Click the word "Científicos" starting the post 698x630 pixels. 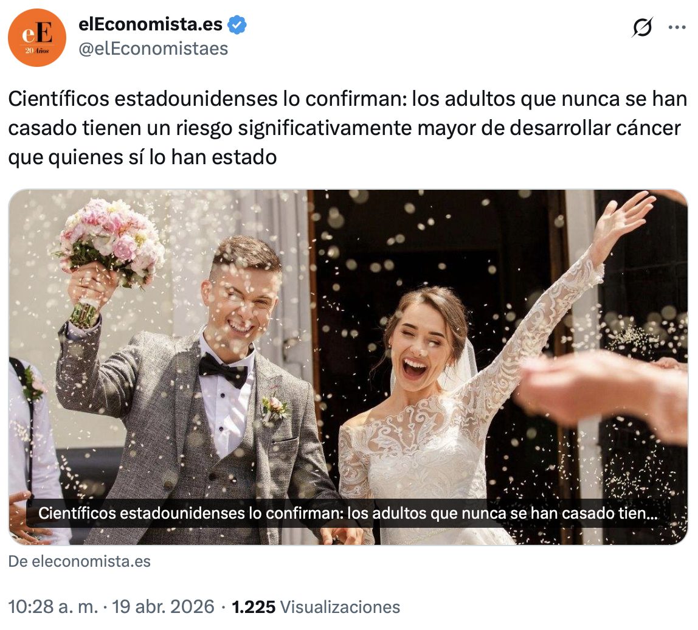(x=59, y=99)
